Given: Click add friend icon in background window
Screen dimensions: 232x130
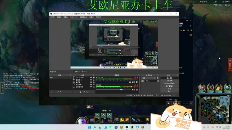Looking at the screenshot, I should click(x=180, y=30).
